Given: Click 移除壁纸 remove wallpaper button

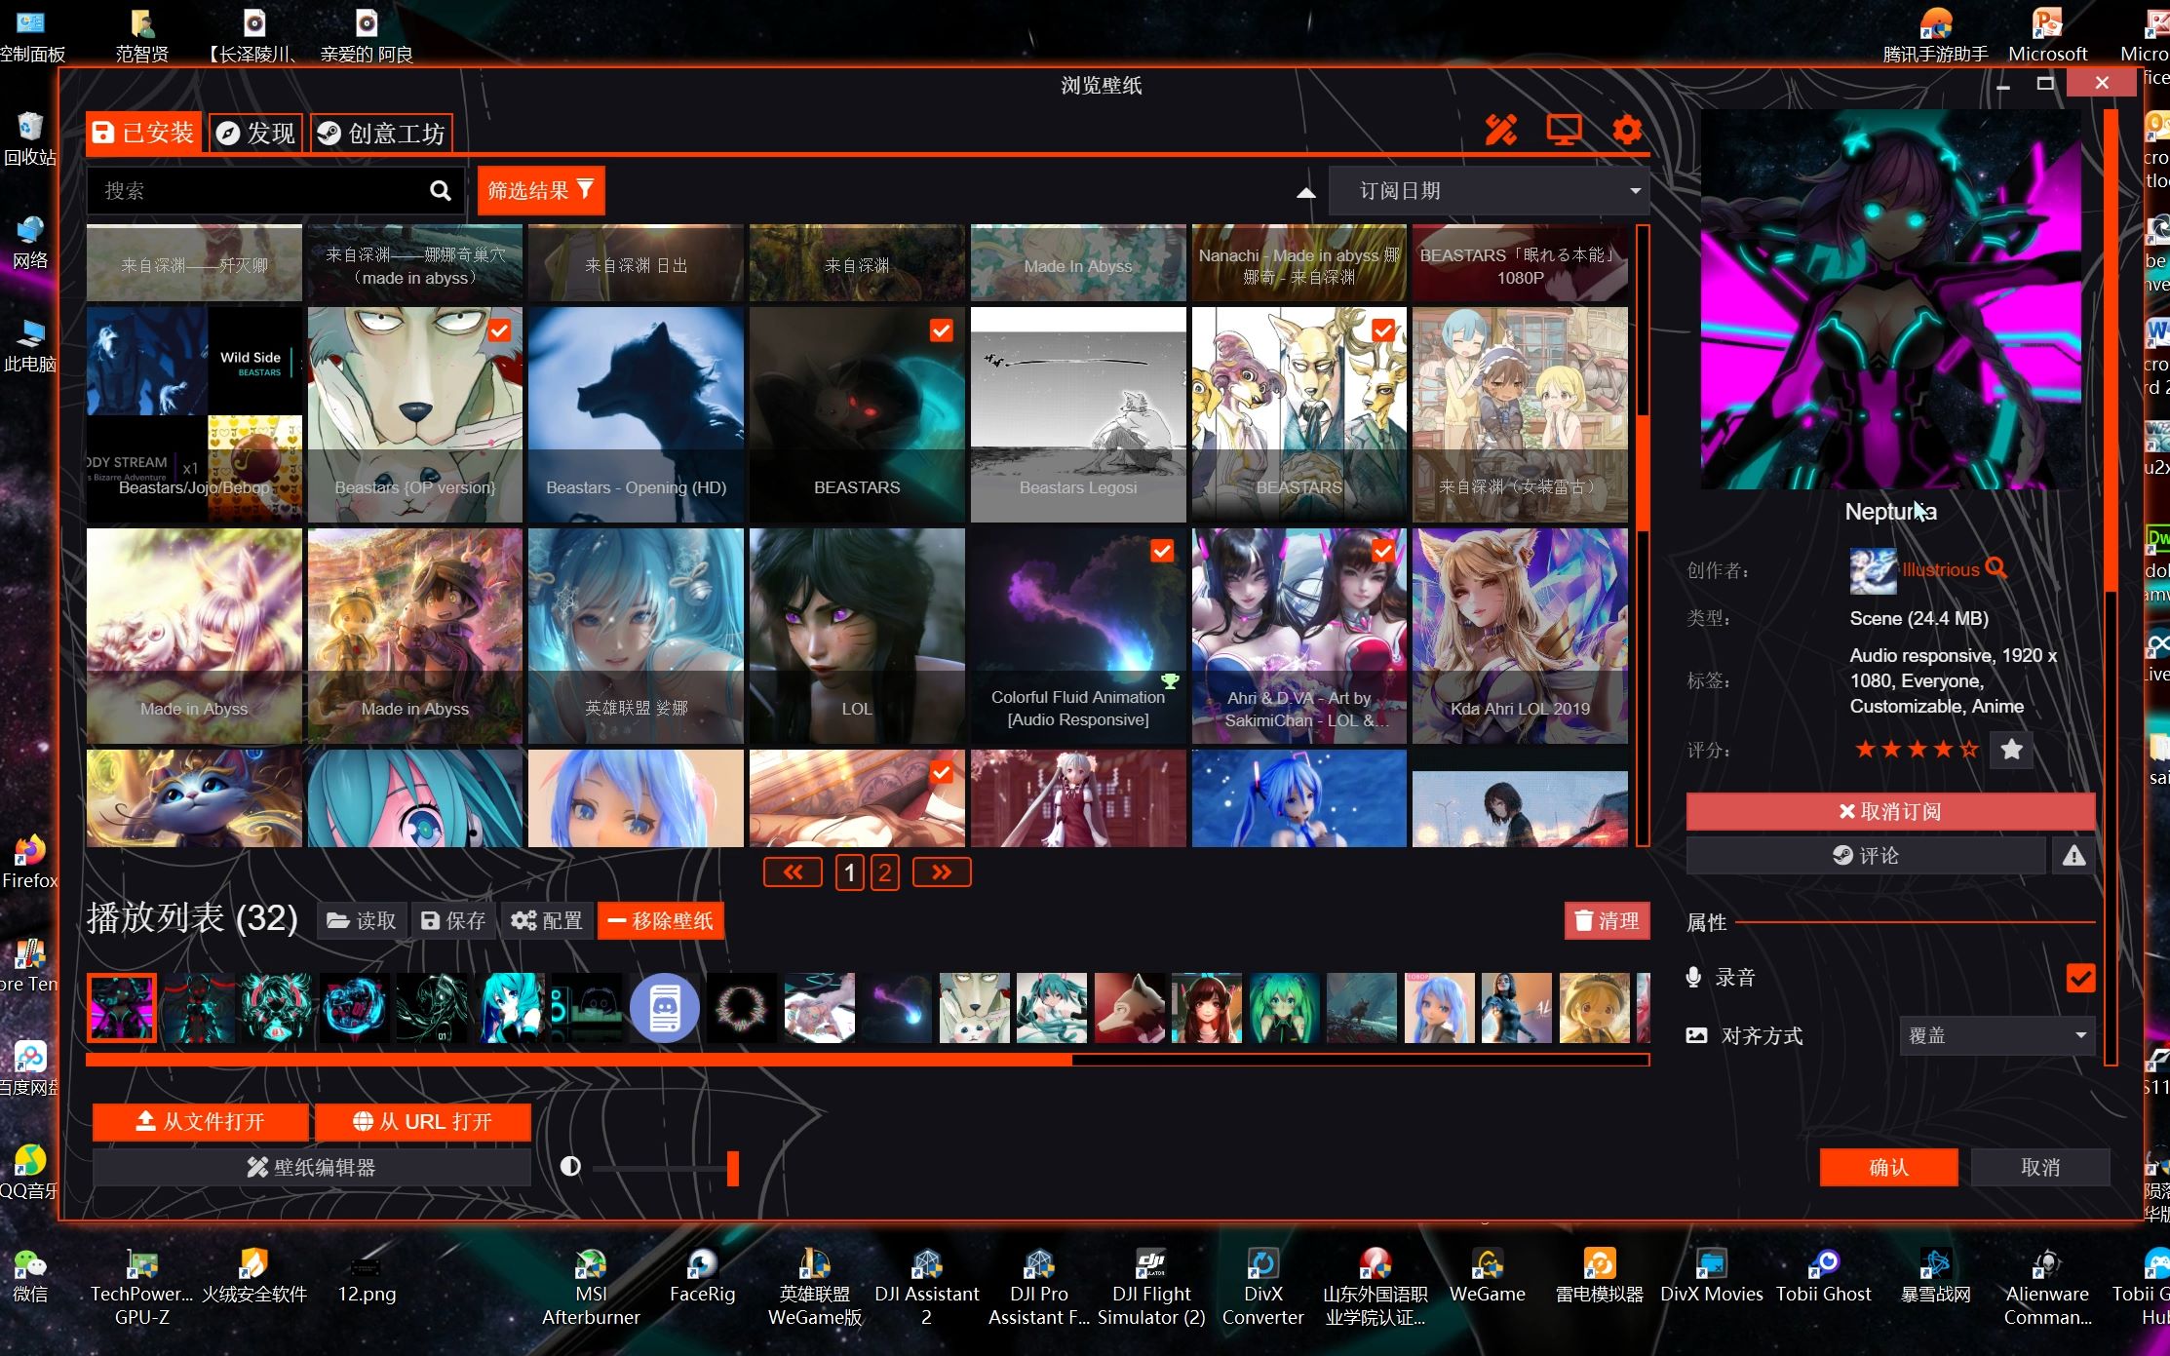Looking at the screenshot, I should (661, 920).
